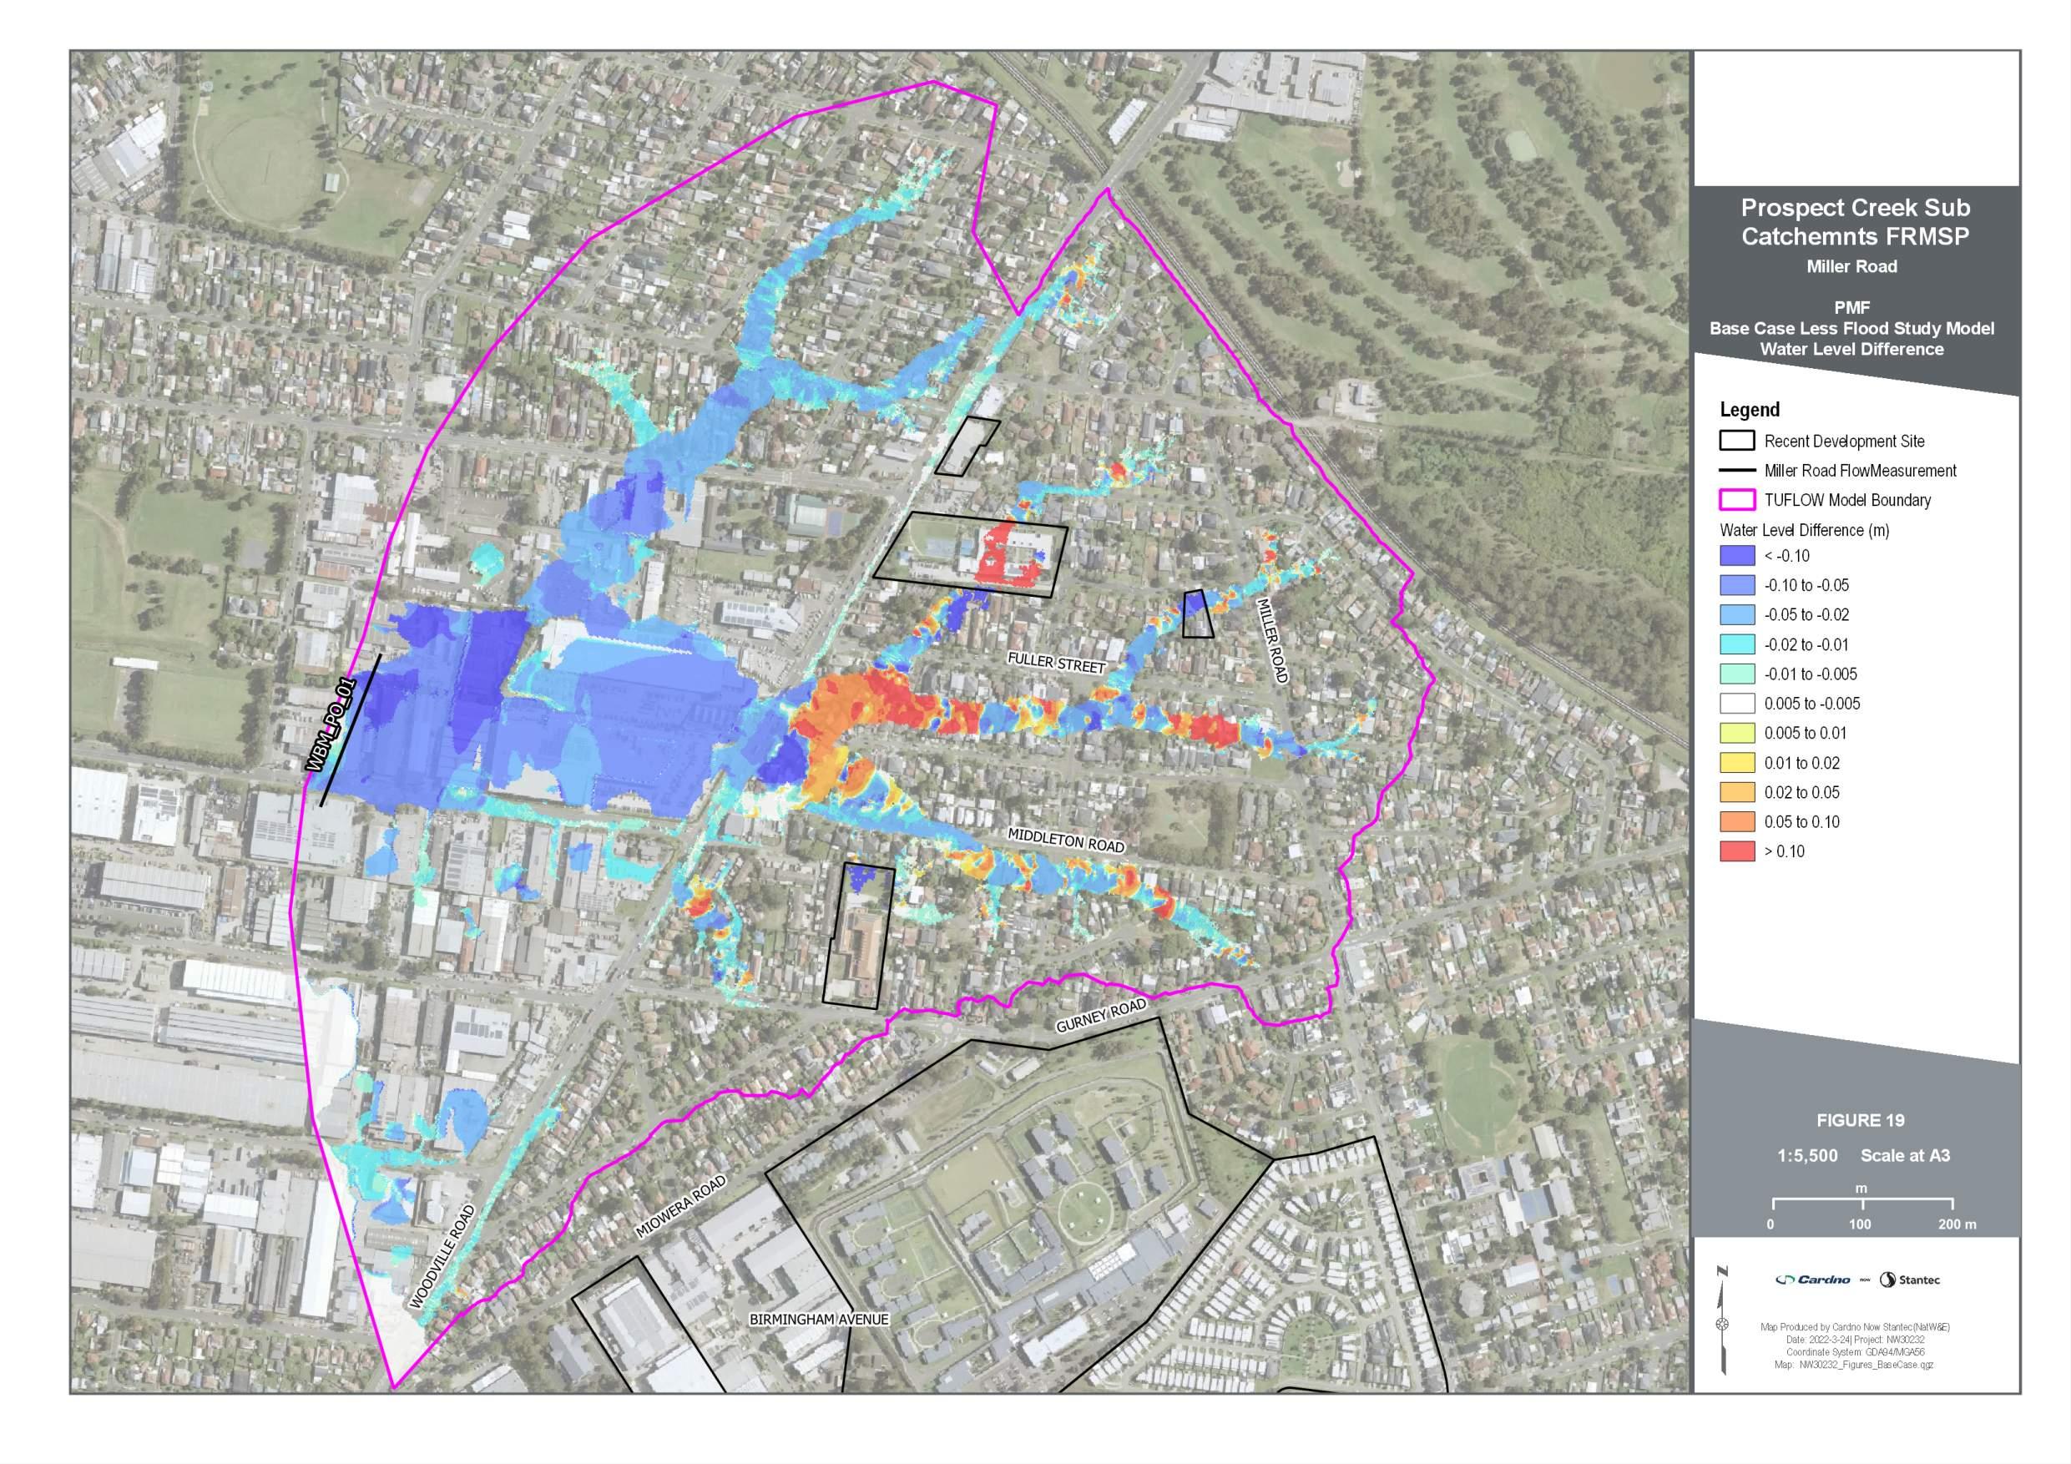Viewport: 2071px width, 1464px height.
Task: Click the cyan -0.02 to -0.01 swatch
Action: pyautogui.click(x=1736, y=644)
